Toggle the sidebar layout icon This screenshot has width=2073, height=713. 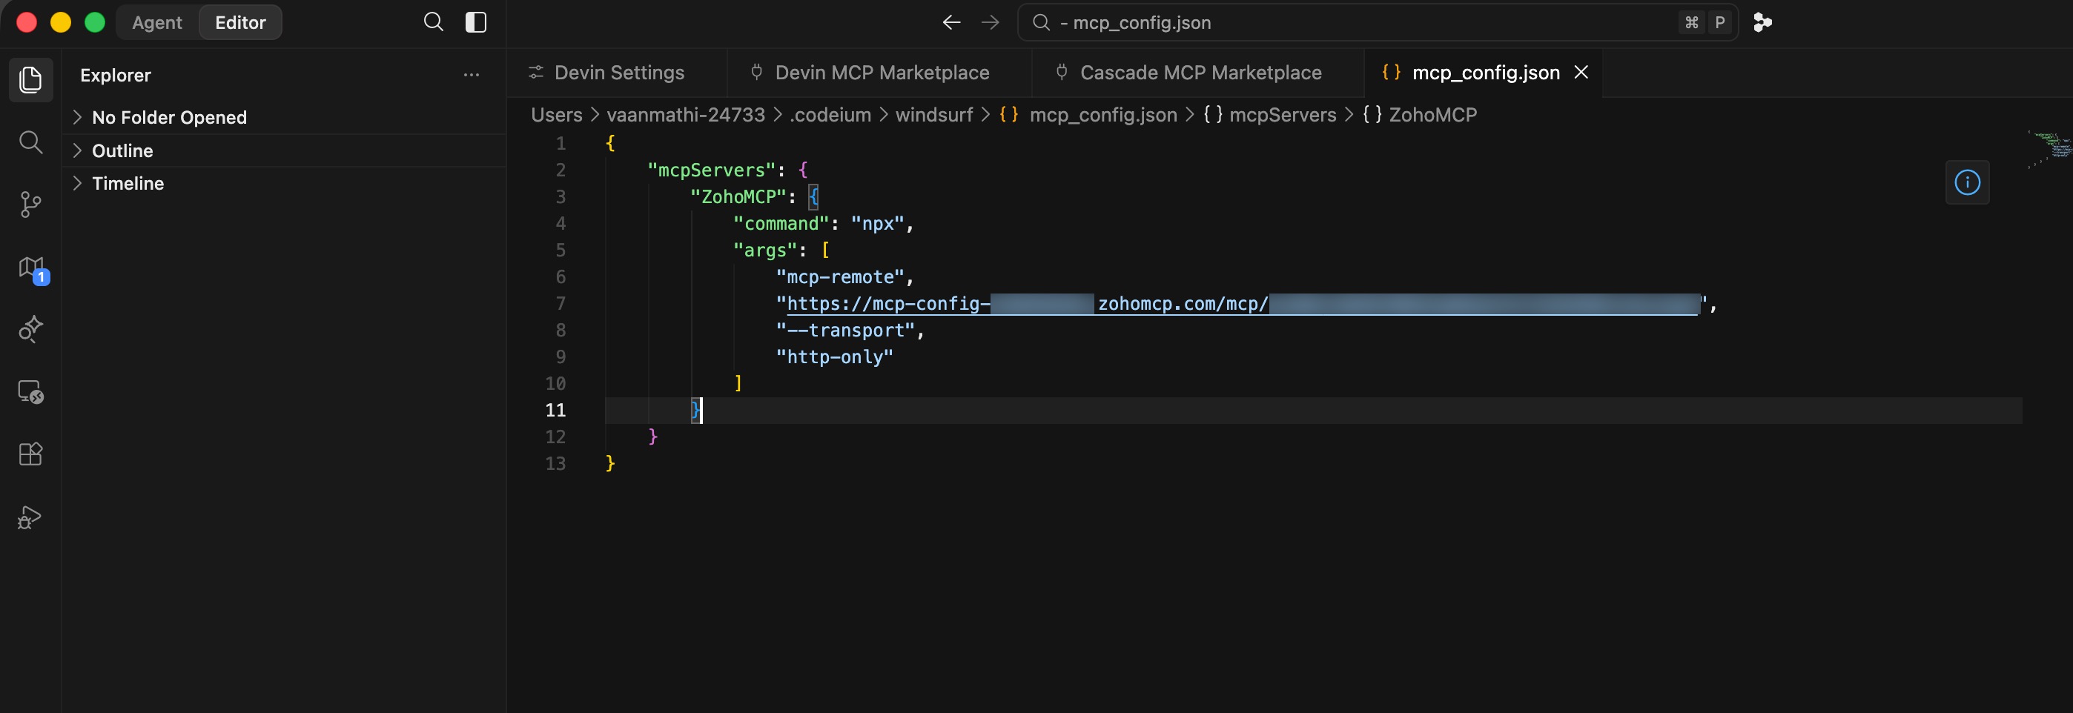coord(477,21)
